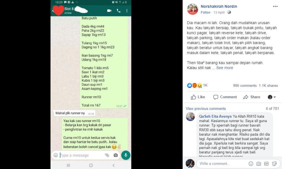The image size is (282, 169).
Task: Open comment-as profile selector dropdown
Action: pyautogui.click(x=272, y=97)
